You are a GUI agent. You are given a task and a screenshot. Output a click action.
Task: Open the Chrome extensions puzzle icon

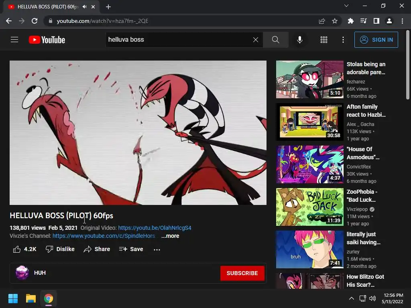[350, 21]
